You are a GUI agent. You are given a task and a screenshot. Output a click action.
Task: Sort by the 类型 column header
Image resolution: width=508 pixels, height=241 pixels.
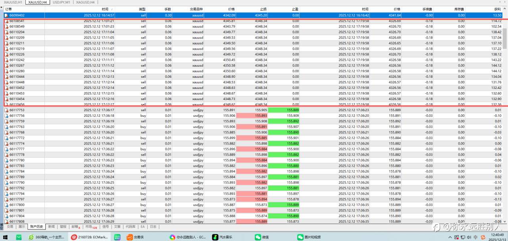(142, 9)
